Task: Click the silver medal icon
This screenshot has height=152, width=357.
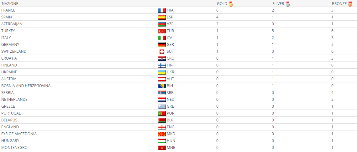Action: pyautogui.click(x=288, y=4)
